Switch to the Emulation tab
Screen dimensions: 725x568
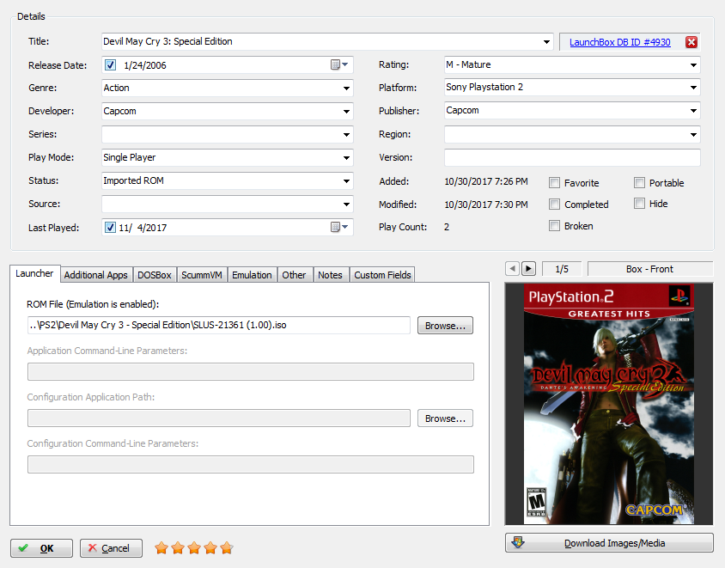pyautogui.click(x=252, y=275)
